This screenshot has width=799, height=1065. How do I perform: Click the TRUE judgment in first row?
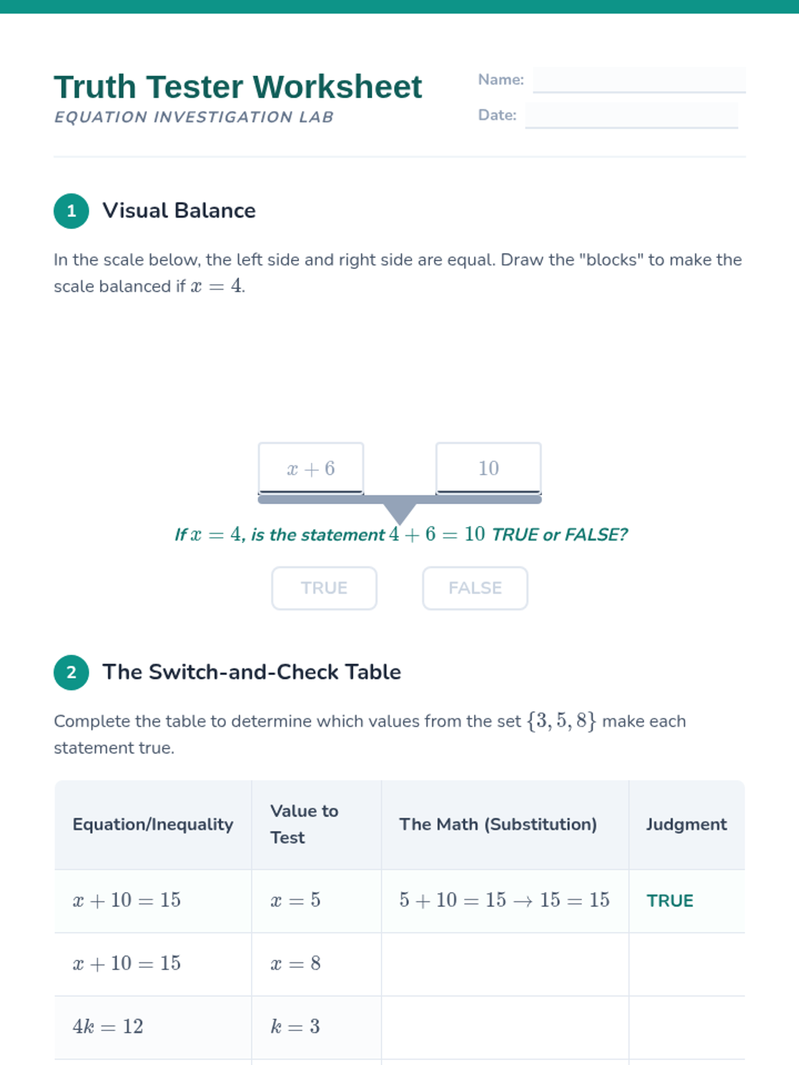tap(670, 901)
